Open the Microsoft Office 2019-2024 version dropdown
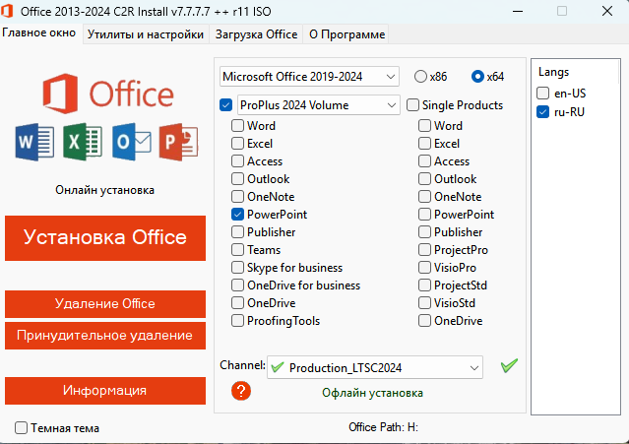 [x=309, y=76]
